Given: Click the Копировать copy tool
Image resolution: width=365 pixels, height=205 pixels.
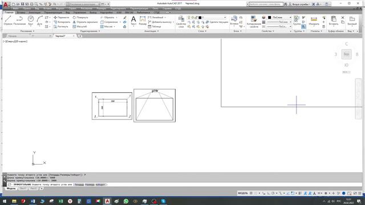Looking at the screenshot, I should pyautogui.click(x=62, y=22).
